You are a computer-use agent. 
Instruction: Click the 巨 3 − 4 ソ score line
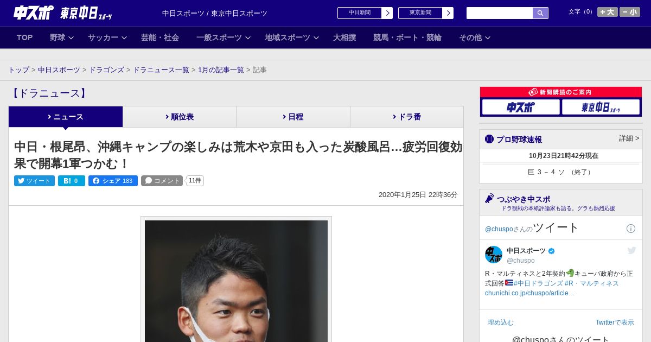point(561,172)
